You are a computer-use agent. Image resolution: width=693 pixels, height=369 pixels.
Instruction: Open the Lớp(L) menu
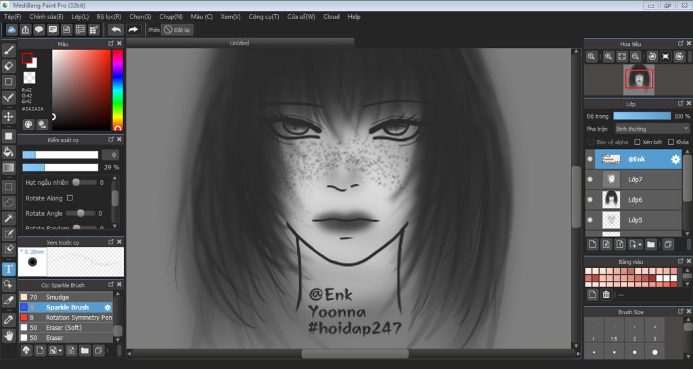pyautogui.click(x=80, y=16)
